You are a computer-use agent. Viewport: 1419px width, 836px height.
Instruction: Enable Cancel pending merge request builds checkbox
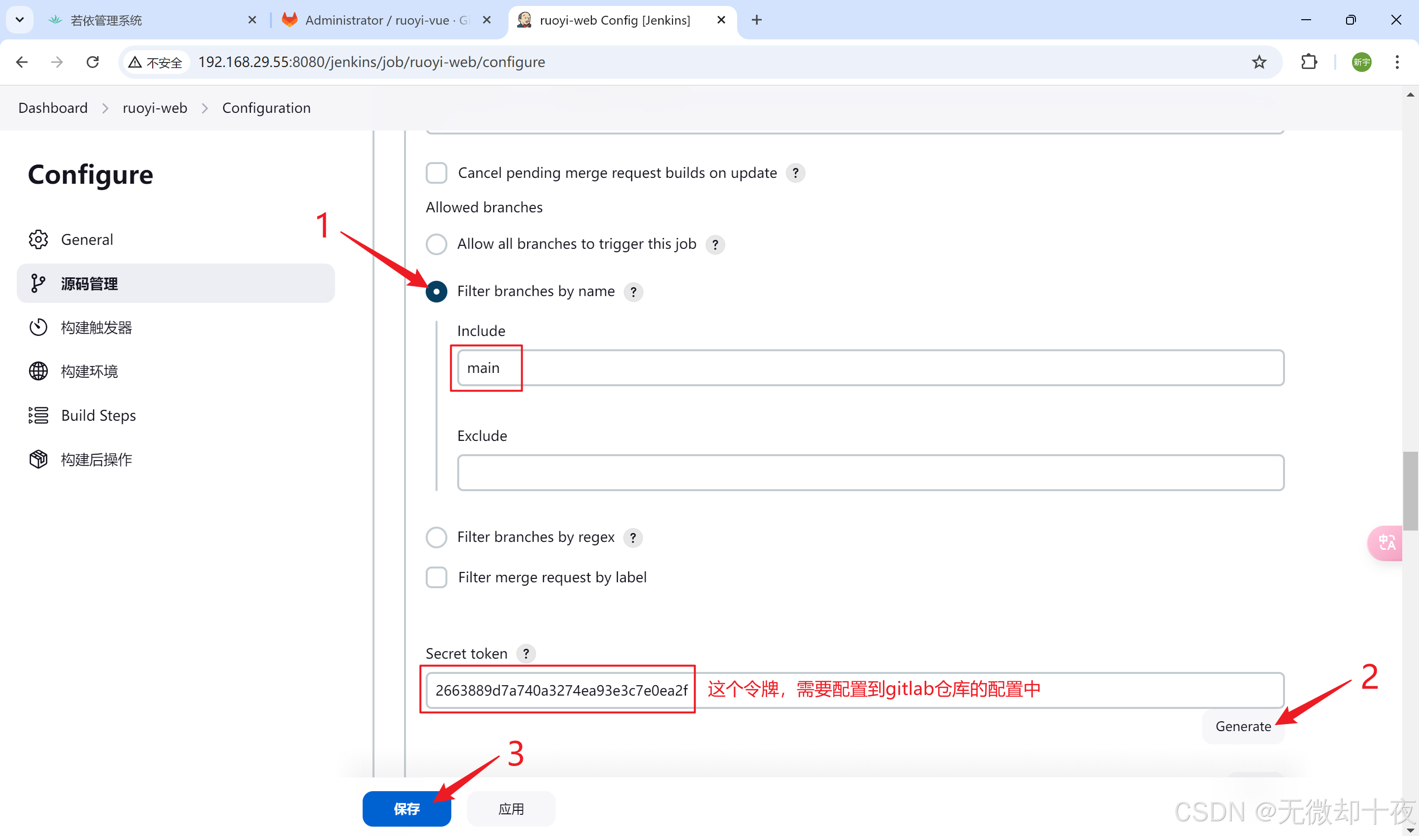tap(437, 173)
